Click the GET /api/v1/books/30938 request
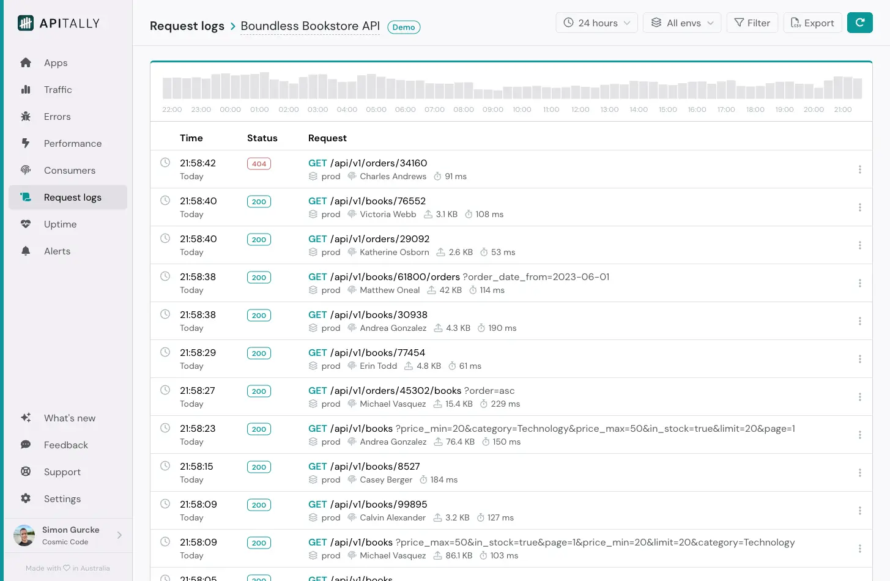 tap(368, 315)
